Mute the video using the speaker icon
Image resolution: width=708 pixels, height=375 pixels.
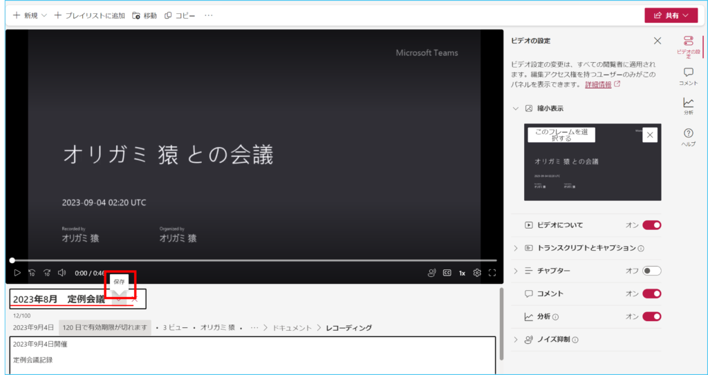click(62, 273)
